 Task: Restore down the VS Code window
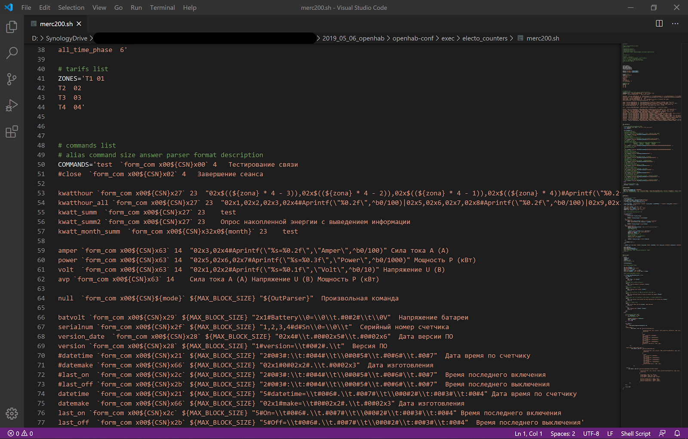click(654, 7)
